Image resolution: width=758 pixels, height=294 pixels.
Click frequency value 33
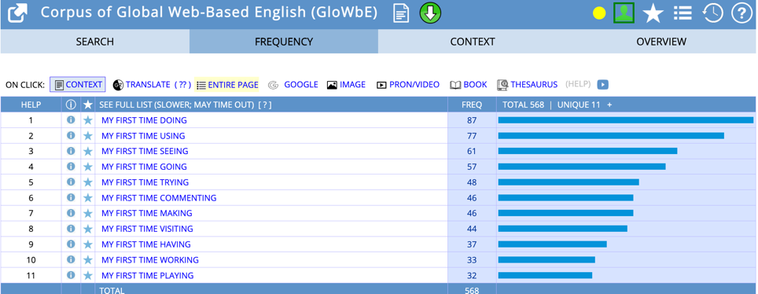pos(472,259)
